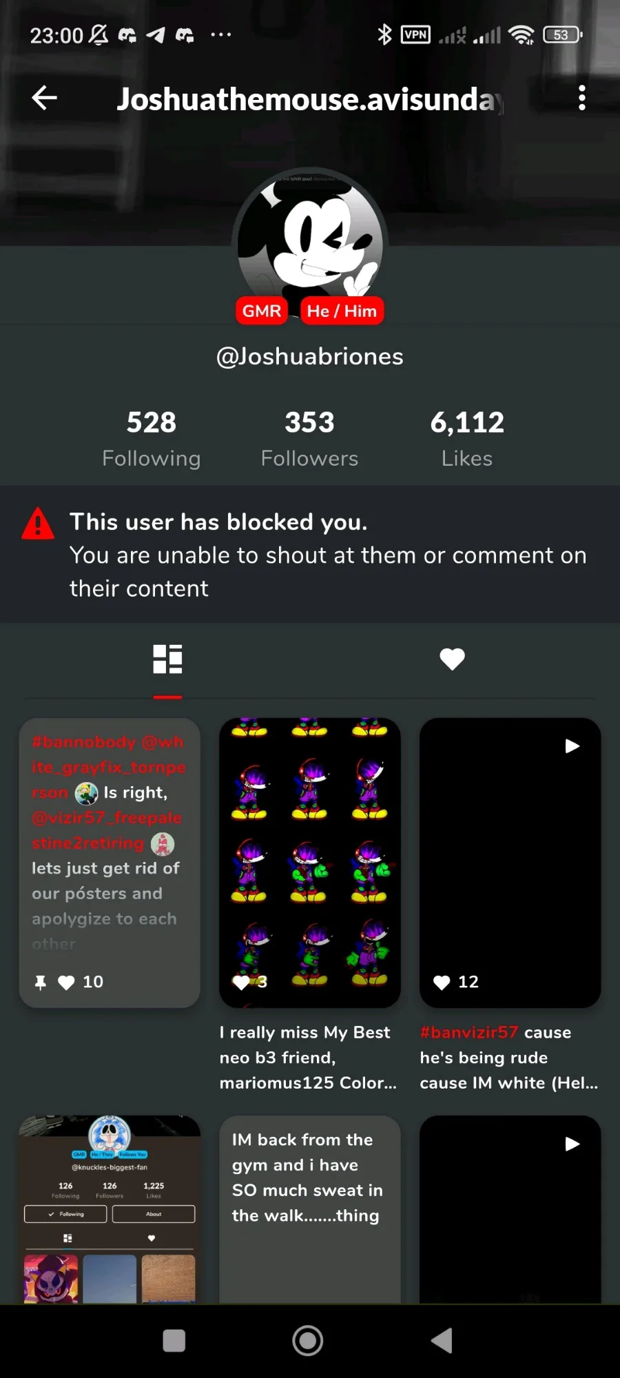The width and height of the screenshot is (620, 1378).
Task: Open the 'IM back from the gym' post
Action: pos(310,1209)
